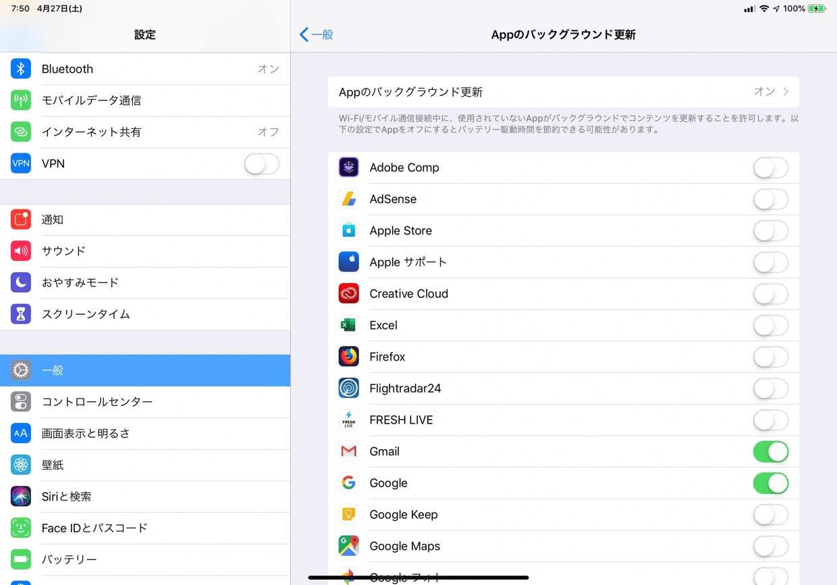This screenshot has width=837, height=585.
Task: Tap the red notifications icon
Action: pos(21,220)
